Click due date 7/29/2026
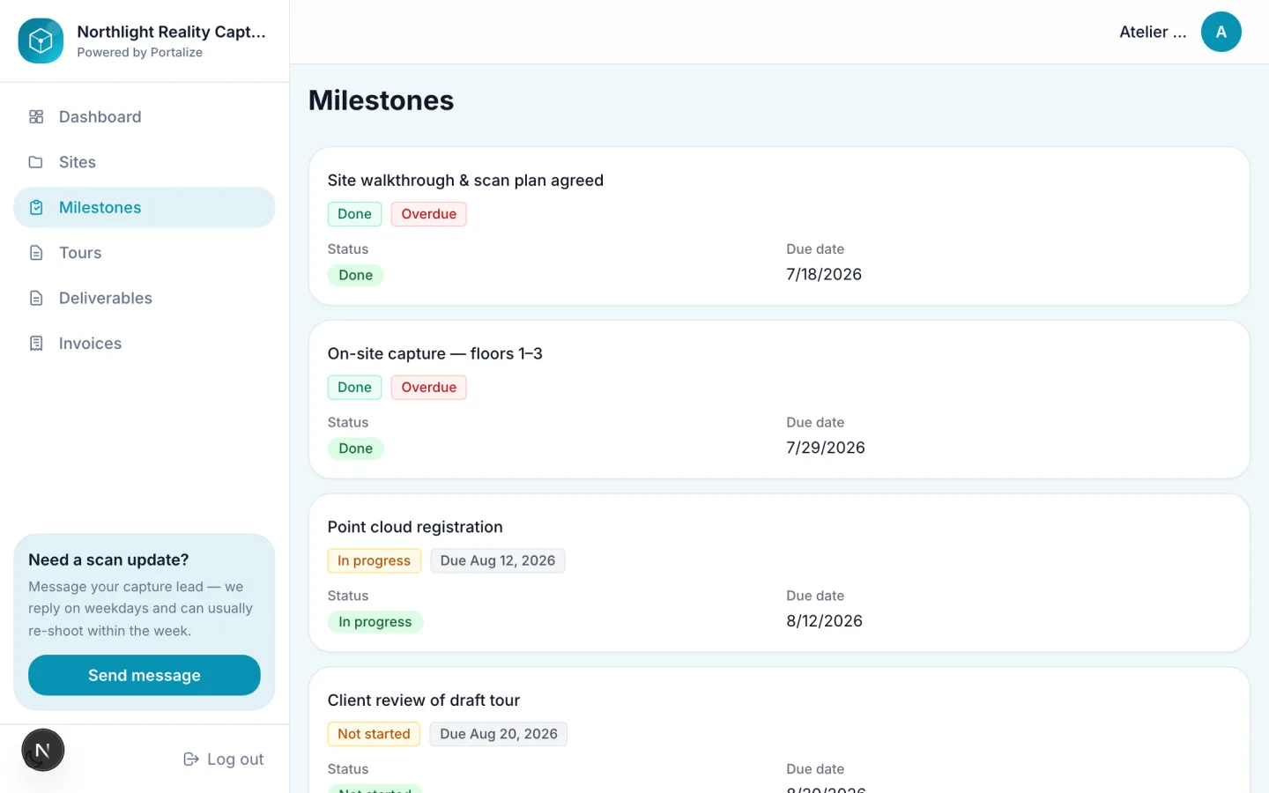 coord(826,448)
